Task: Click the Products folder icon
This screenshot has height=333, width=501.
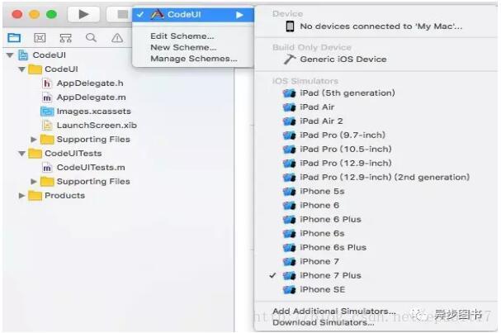Action: (35, 196)
